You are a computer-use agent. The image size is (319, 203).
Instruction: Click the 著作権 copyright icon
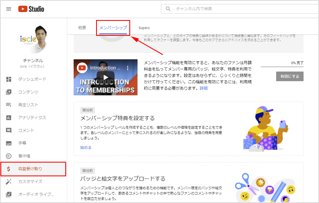(x=9, y=156)
